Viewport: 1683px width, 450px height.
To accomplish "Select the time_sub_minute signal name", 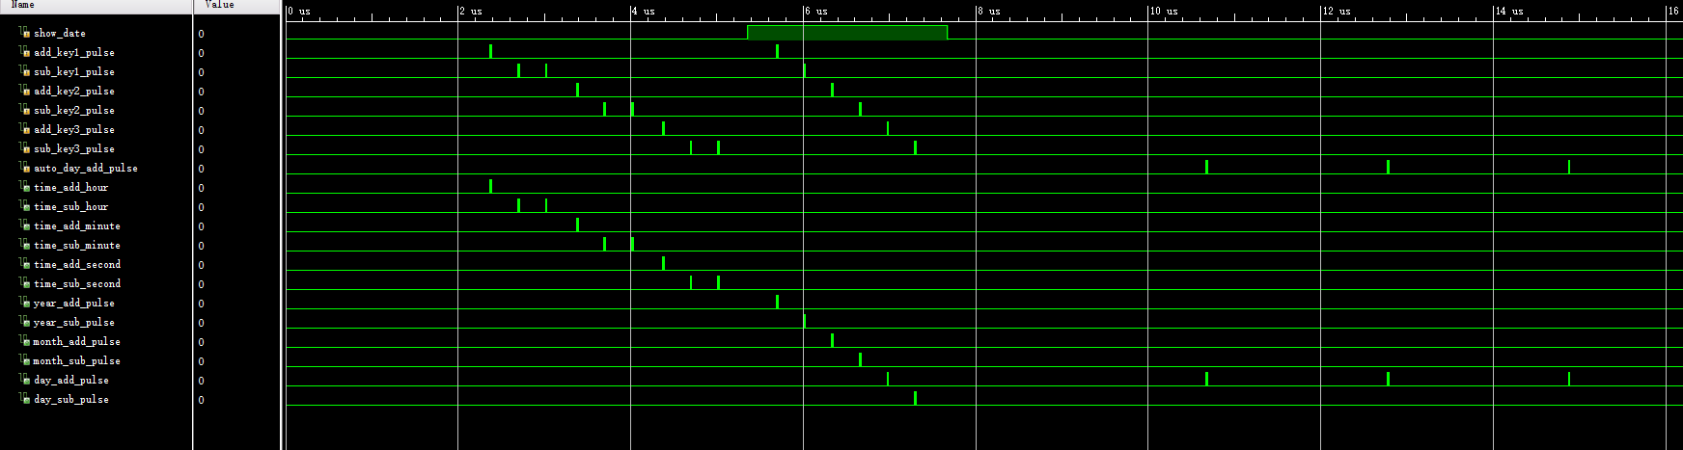I will pyautogui.click(x=77, y=245).
